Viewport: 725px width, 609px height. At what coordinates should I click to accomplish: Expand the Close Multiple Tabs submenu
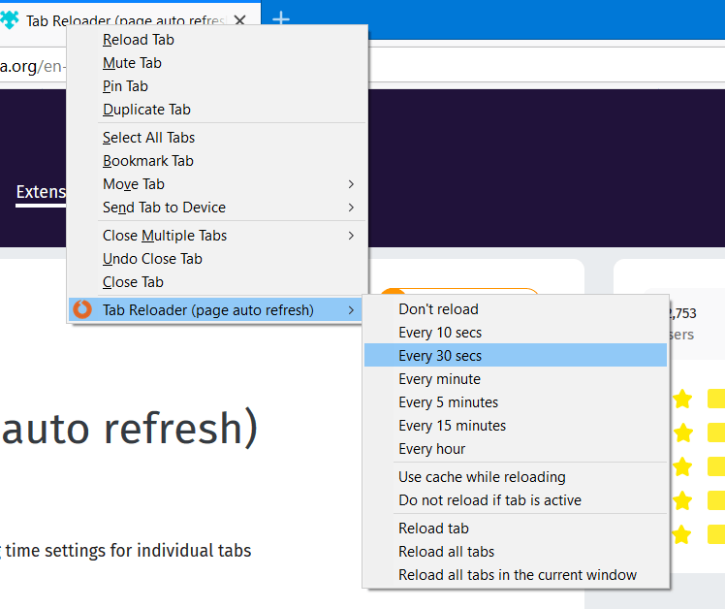[165, 236]
